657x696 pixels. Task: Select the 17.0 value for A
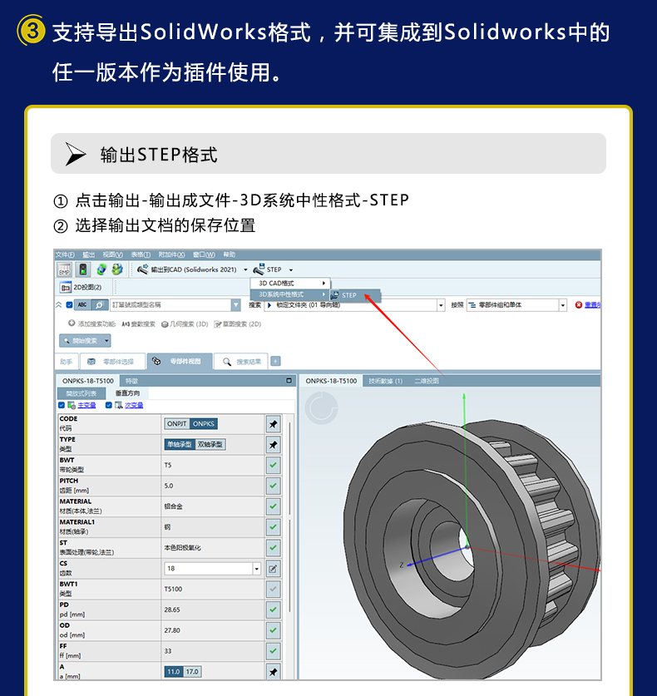[192, 672]
